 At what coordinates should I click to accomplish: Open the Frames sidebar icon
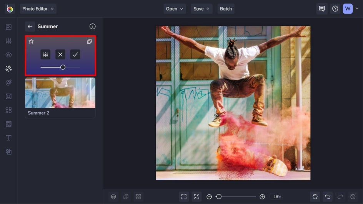pyautogui.click(x=8, y=96)
